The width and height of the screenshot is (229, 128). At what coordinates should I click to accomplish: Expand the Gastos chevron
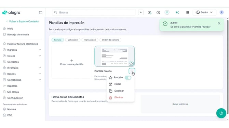[x=40, y=56]
